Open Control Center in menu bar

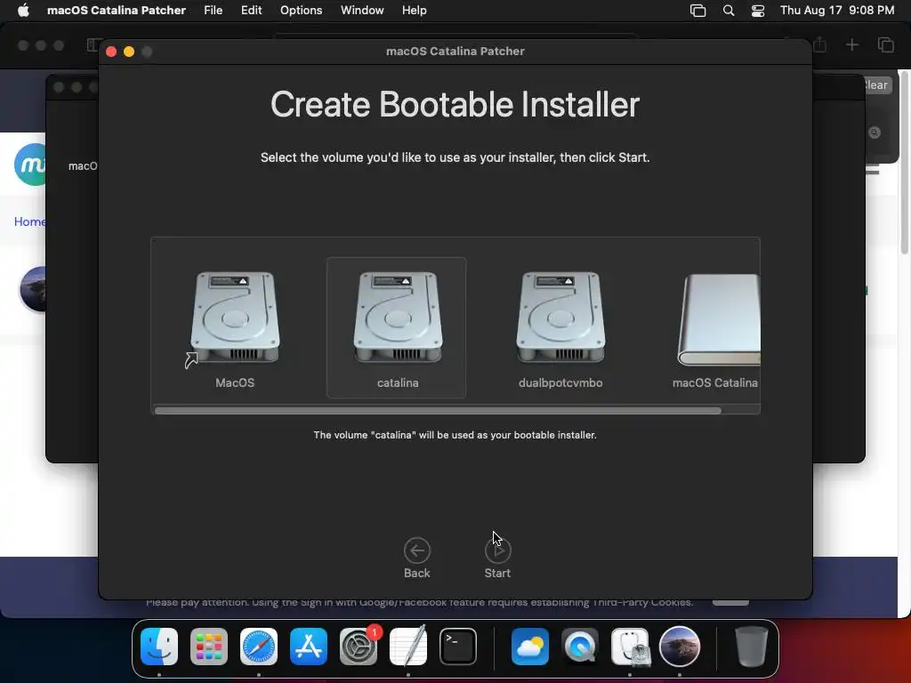(x=758, y=11)
